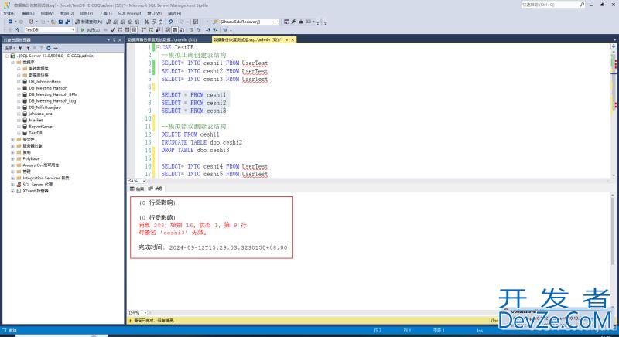
Task: Open the Edit (编辑) menu
Action: (x=28, y=13)
